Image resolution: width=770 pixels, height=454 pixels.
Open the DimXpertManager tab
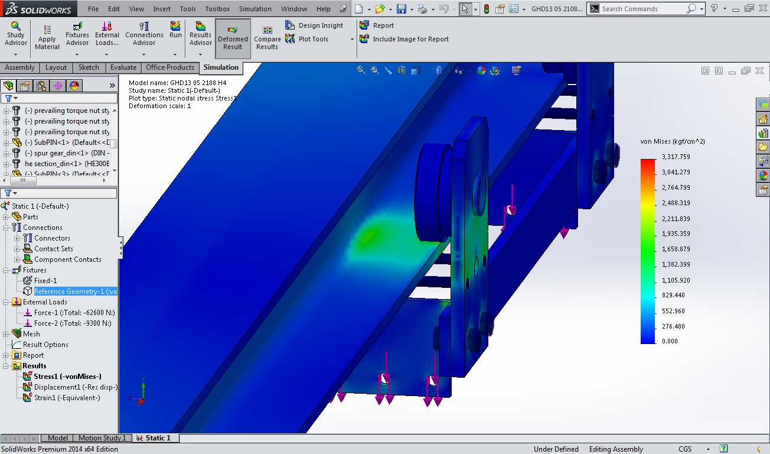(x=58, y=85)
